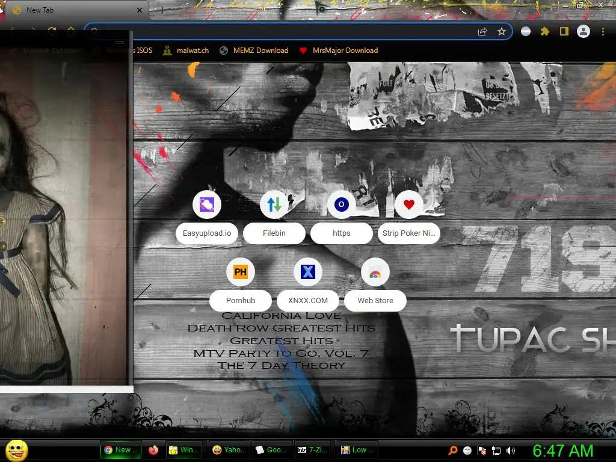Open the striped flag extension icon
This screenshot has height=462, width=616.
[x=526, y=31]
